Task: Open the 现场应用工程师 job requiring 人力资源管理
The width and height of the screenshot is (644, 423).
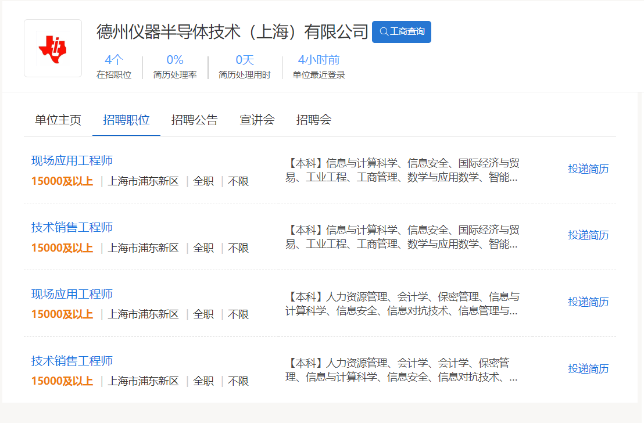Action: 72,294
